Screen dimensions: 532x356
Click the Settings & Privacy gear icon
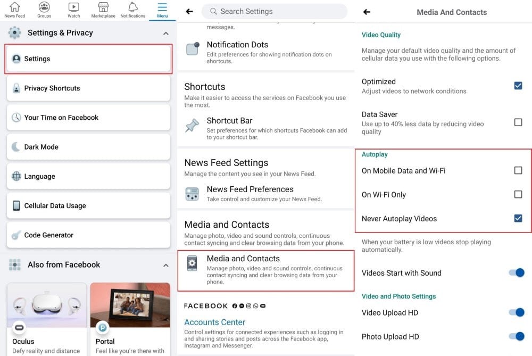14,32
